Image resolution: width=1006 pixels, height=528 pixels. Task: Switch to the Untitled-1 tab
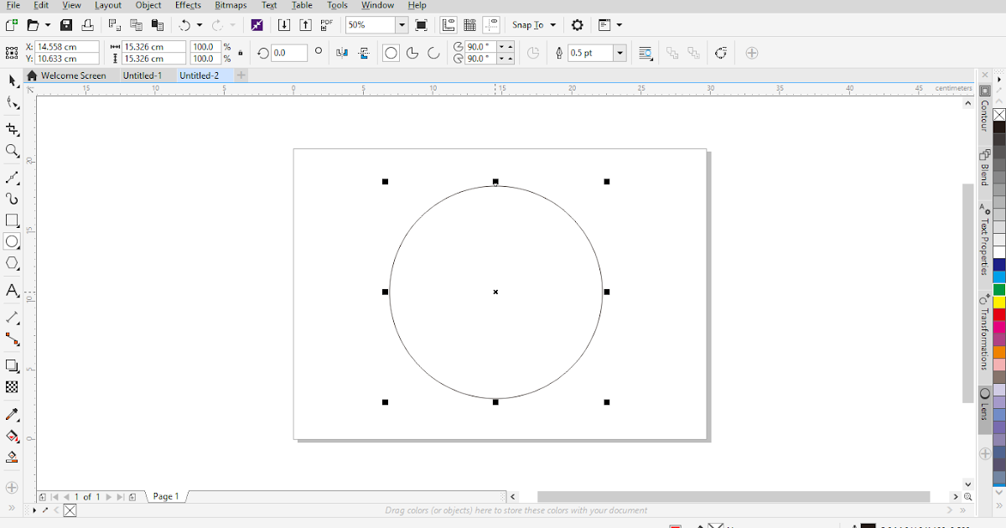[142, 75]
